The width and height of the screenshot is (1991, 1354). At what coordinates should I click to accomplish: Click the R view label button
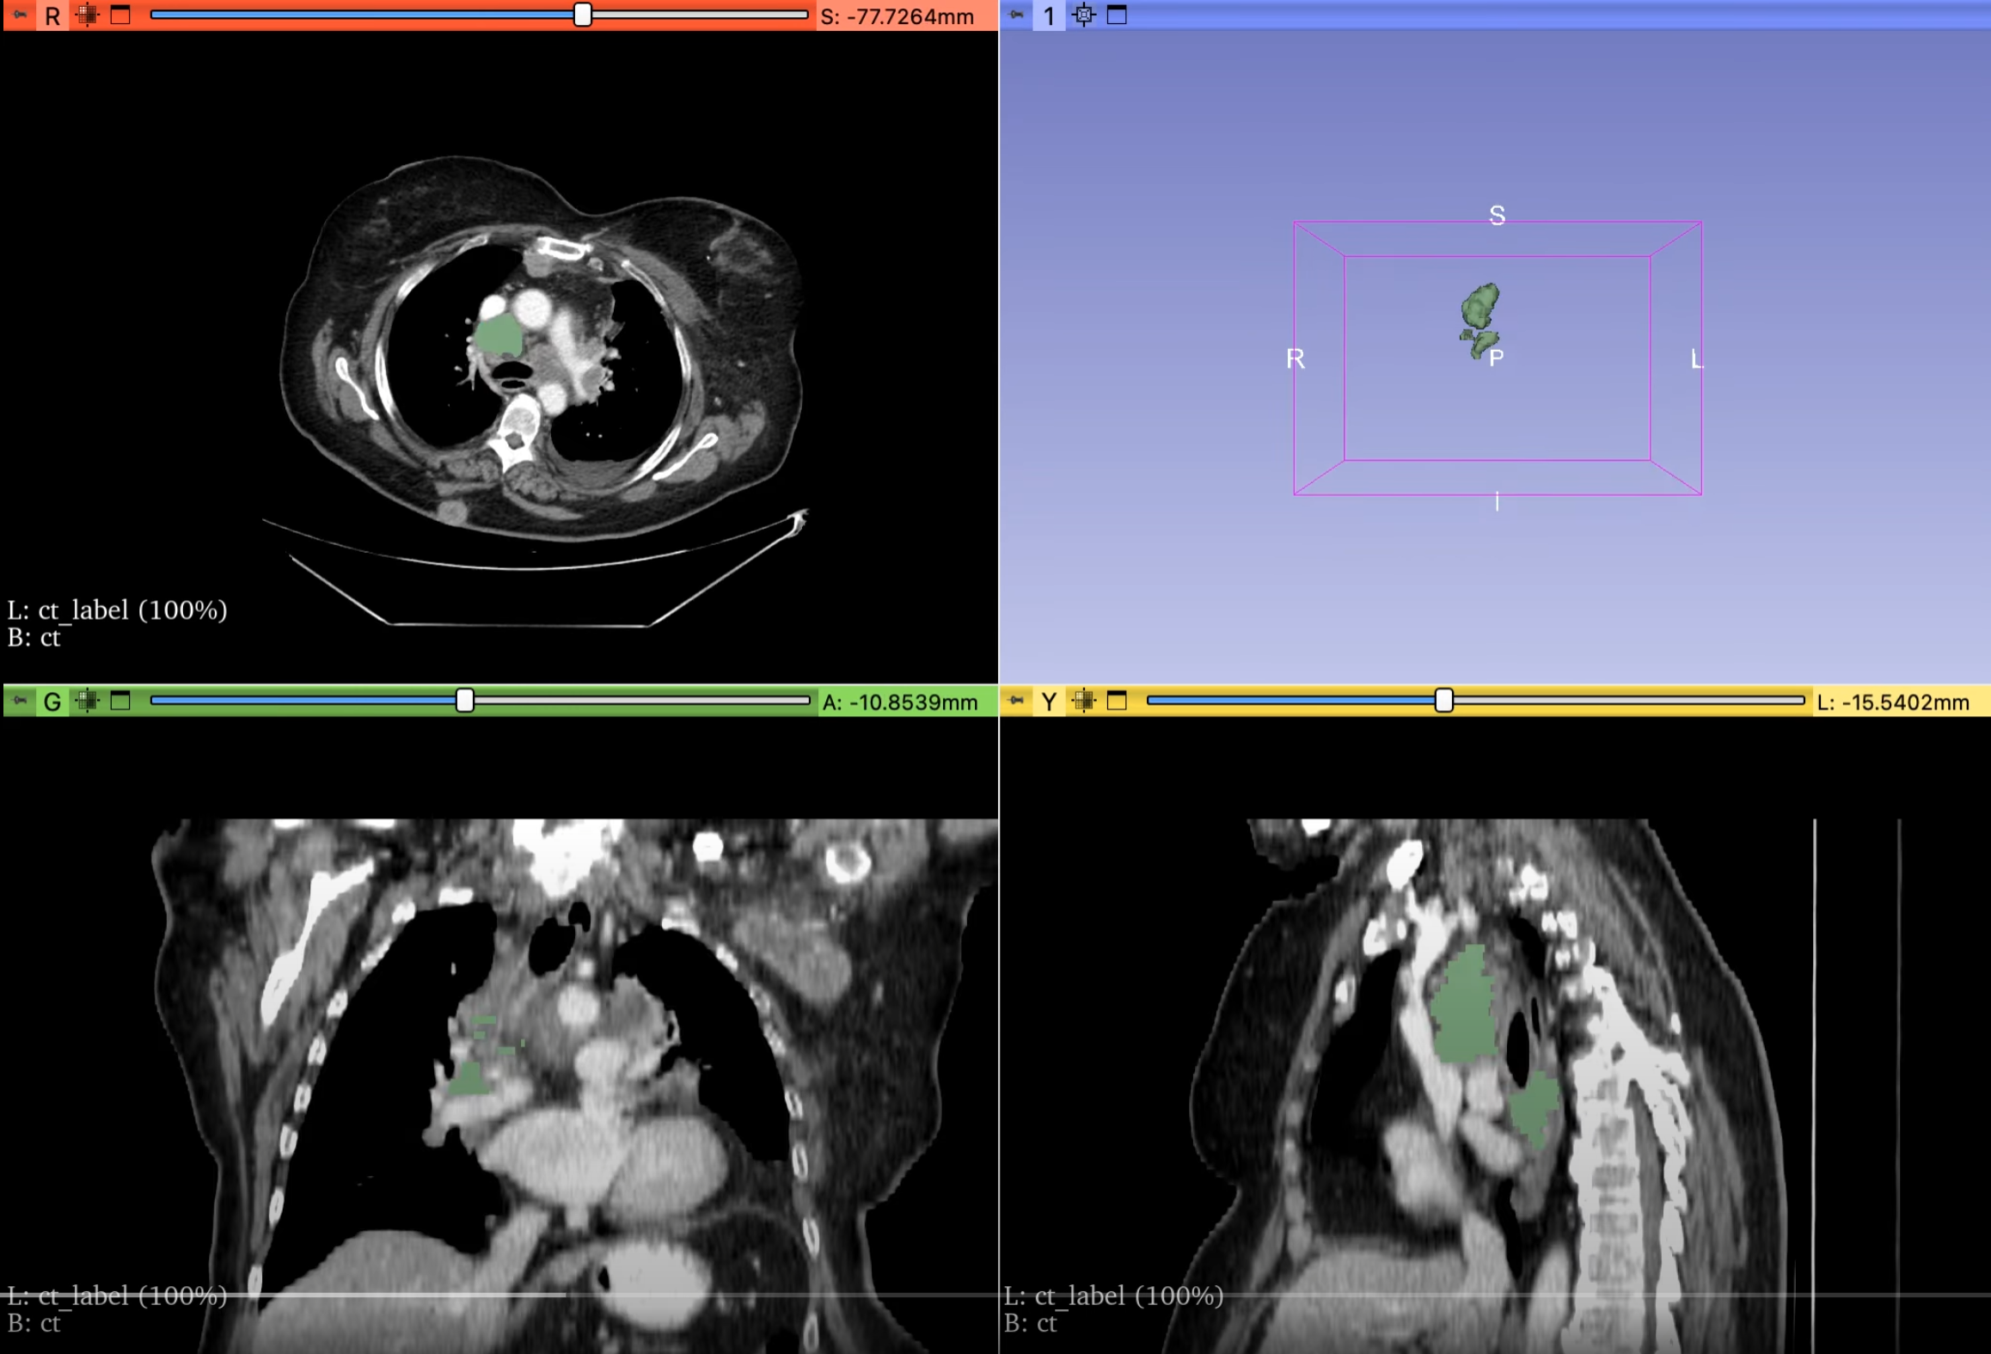(x=52, y=15)
